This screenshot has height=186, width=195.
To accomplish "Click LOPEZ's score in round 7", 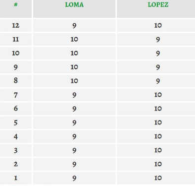I will [158, 95].
